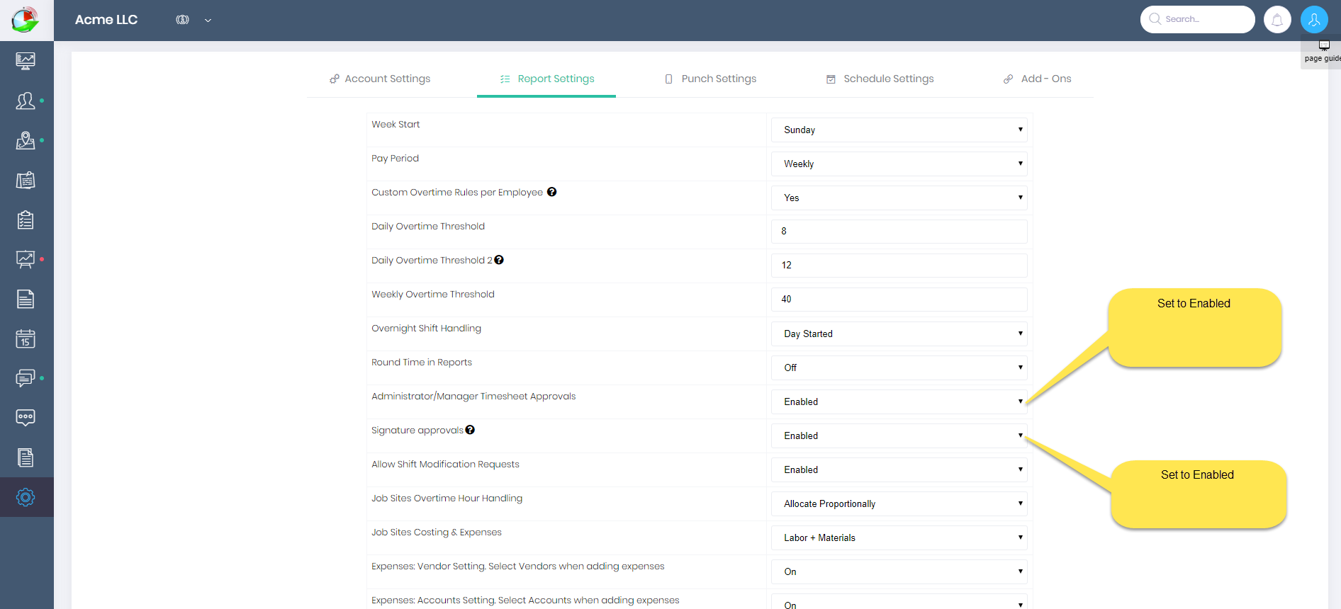Open Job Sites Costing & Expenses dropdown
Screen dimensions: 1341x609
pos(899,537)
